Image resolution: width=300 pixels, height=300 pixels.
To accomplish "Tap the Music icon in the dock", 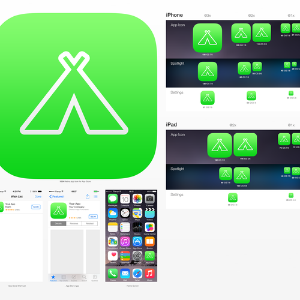I will [149, 274].
